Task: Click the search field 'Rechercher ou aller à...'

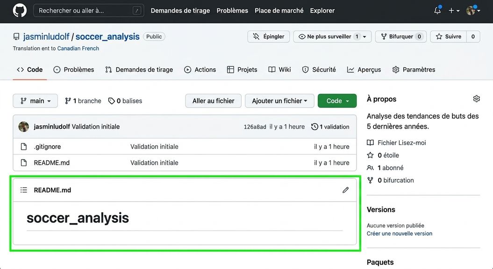Action: point(89,10)
